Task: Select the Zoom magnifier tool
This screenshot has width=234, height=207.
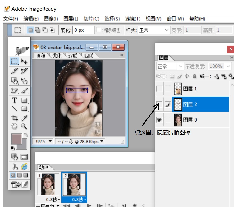Action: [x=24, y=126]
